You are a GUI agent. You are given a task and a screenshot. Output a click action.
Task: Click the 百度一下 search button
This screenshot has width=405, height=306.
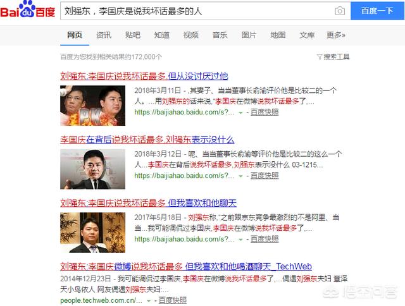377,11
